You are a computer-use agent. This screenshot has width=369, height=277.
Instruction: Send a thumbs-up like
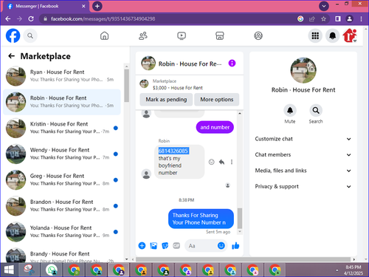point(235,245)
